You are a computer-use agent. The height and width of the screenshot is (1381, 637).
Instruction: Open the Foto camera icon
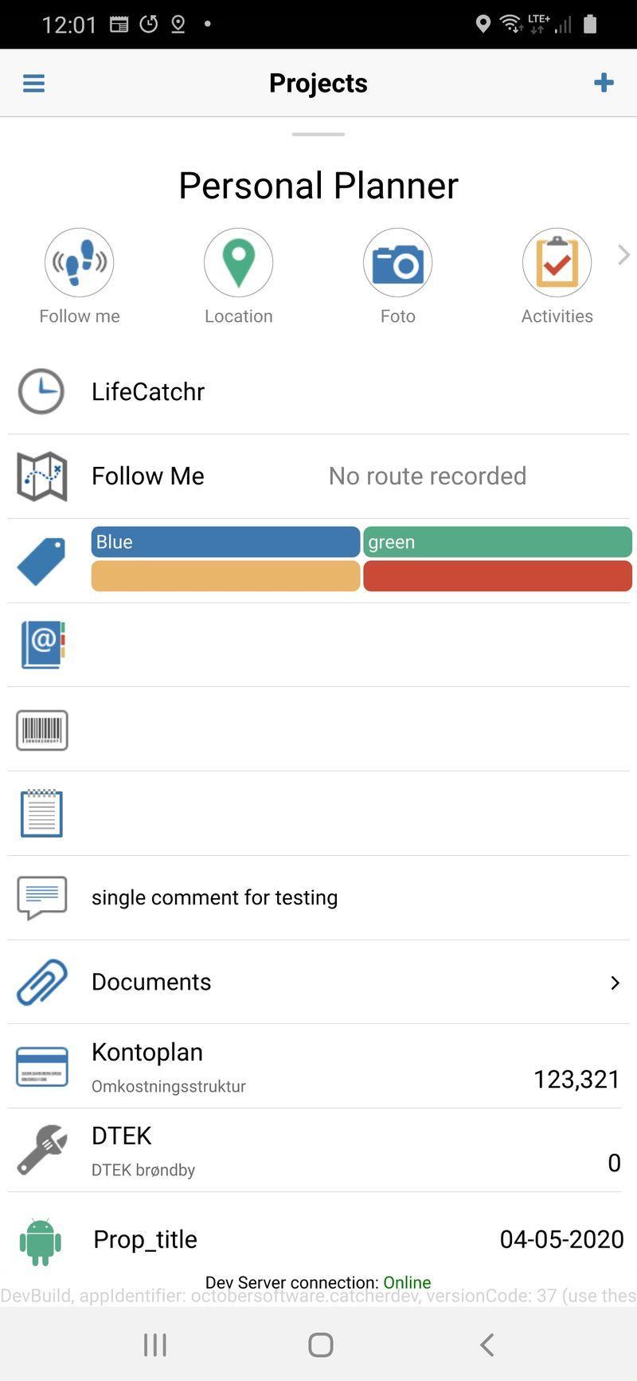point(398,262)
